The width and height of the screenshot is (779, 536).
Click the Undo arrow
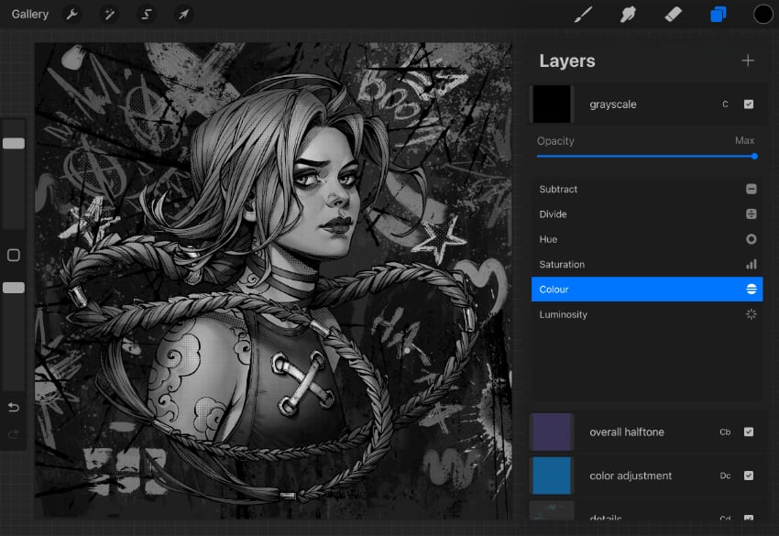14,408
